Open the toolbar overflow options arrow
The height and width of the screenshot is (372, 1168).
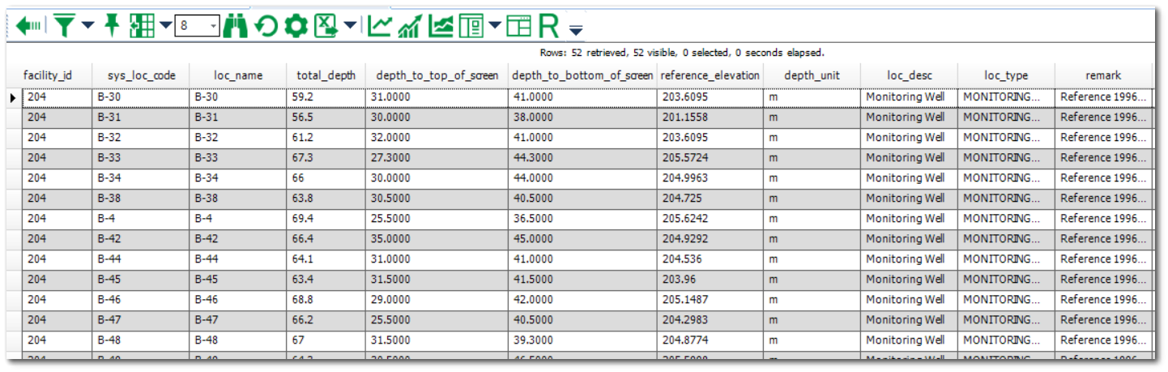click(575, 31)
